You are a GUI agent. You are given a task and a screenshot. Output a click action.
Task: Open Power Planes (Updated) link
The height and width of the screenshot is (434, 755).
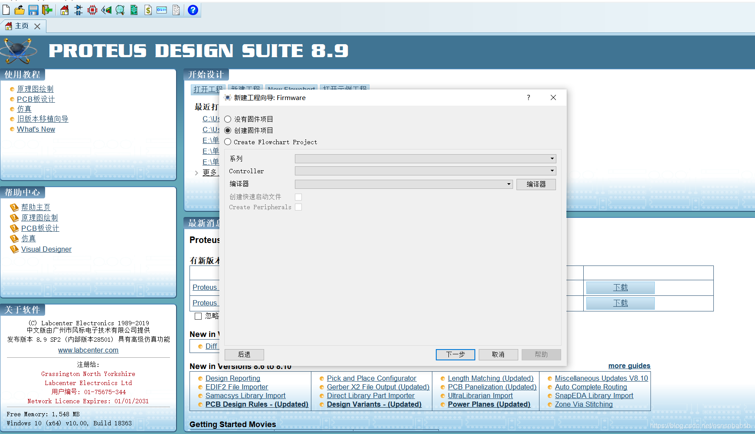point(489,404)
